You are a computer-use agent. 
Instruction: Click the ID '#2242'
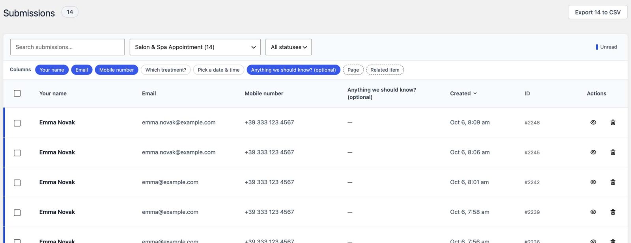point(532,183)
